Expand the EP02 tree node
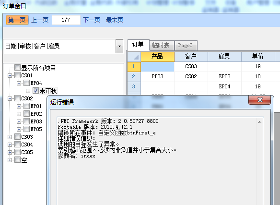This screenshot has height=205, width=280. coord(19,114)
